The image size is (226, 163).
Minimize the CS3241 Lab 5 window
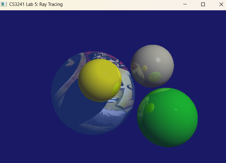coord(185,4)
